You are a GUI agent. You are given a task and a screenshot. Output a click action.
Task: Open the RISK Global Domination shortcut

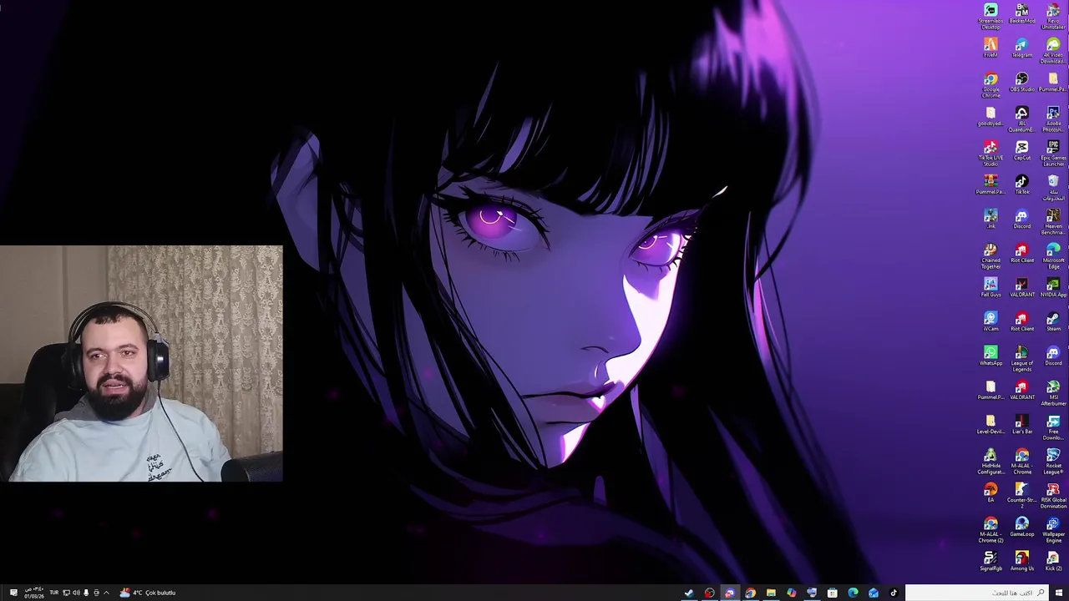(x=1053, y=496)
